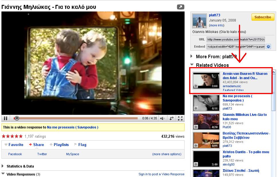Open video in new window arrow icon

click(x=181, y=7)
